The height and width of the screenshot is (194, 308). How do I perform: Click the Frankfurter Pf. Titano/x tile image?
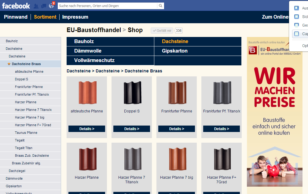click(222, 93)
